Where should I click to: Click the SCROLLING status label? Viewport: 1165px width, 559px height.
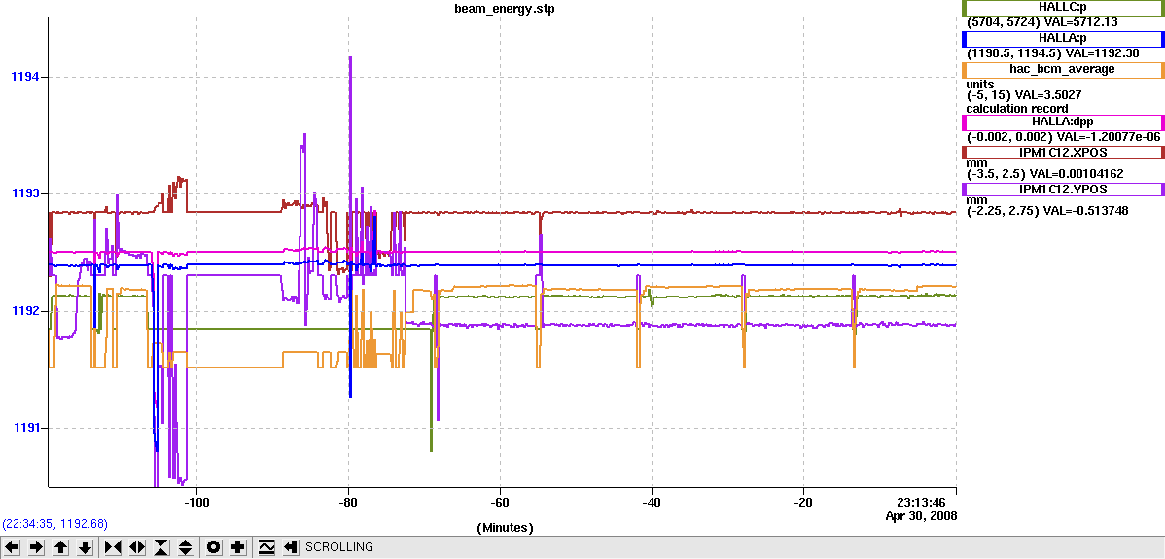tap(339, 547)
